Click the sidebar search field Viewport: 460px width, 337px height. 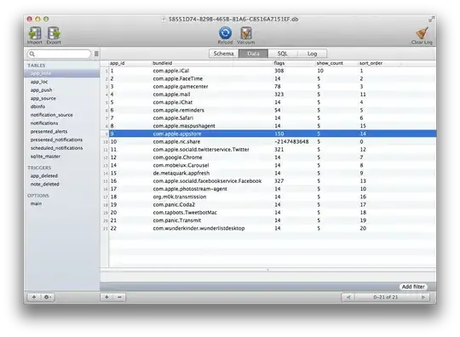click(60, 54)
